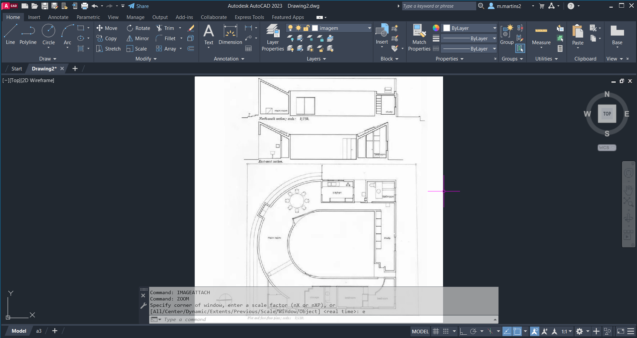Click the Share button
The image size is (637, 338).
click(x=139, y=6)
